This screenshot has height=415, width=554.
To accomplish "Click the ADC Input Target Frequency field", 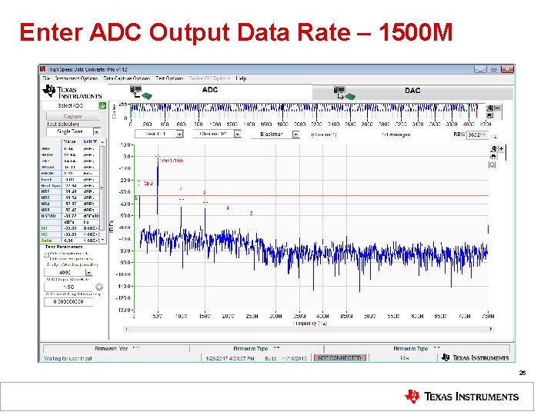I will click(69, 302).
